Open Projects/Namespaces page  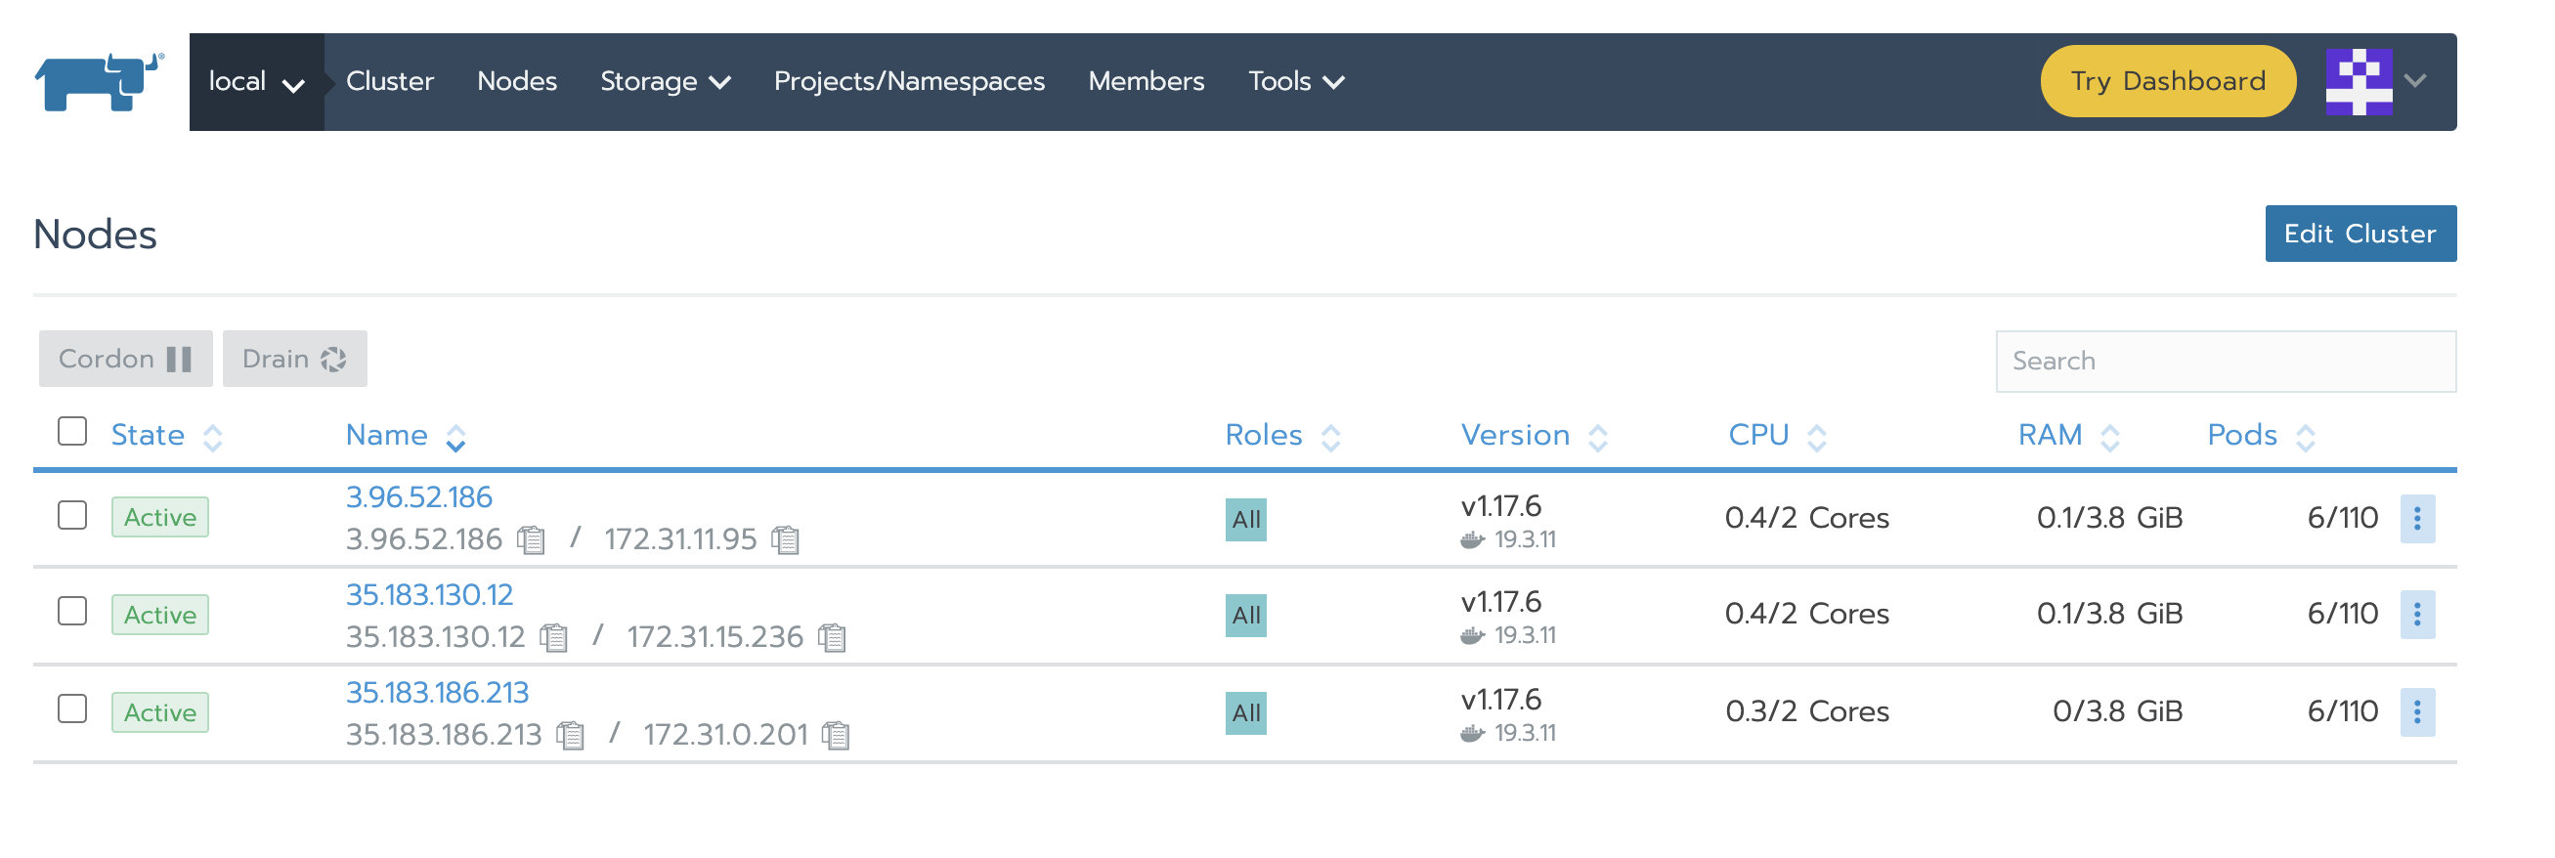[910, 81]
